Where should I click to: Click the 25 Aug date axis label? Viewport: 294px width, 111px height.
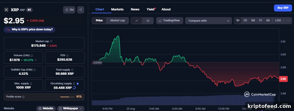[131, 109]
